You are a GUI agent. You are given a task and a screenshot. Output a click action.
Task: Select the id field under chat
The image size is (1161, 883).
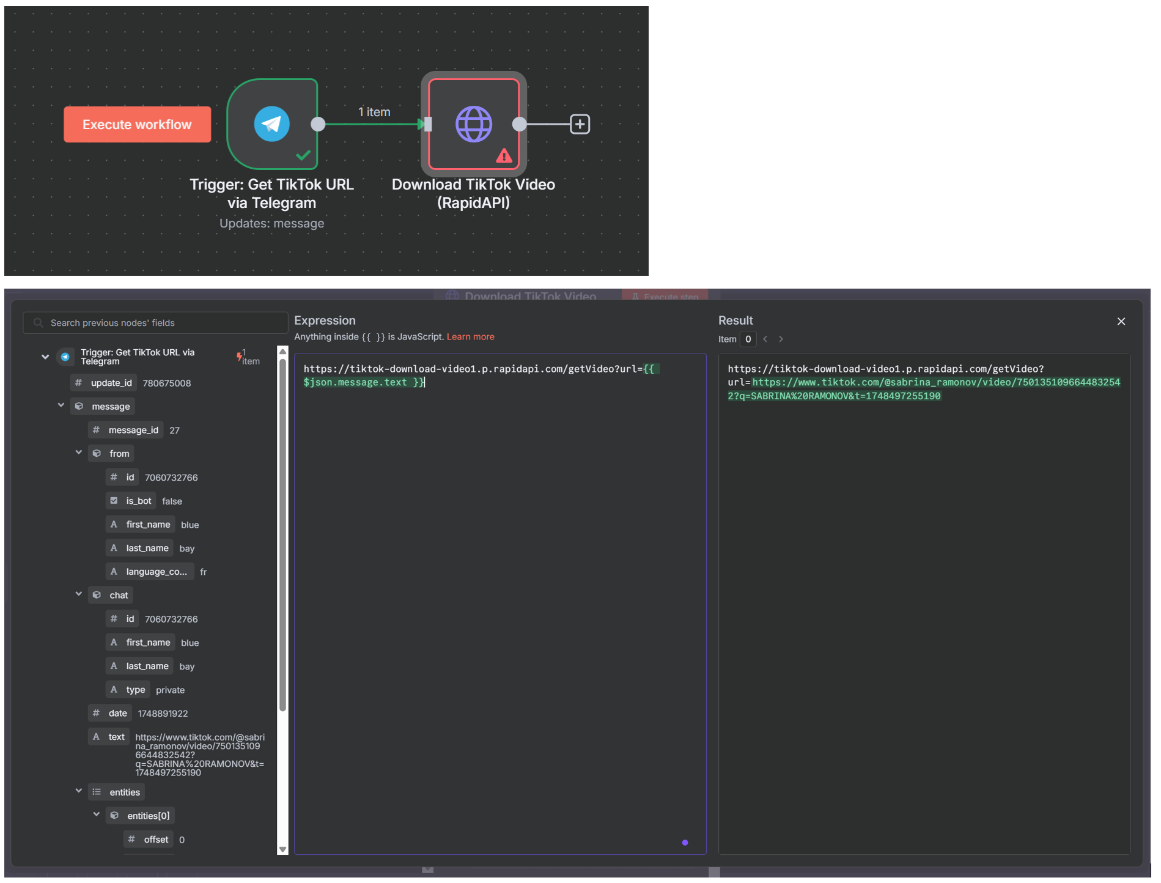click(x=122, y=619)
